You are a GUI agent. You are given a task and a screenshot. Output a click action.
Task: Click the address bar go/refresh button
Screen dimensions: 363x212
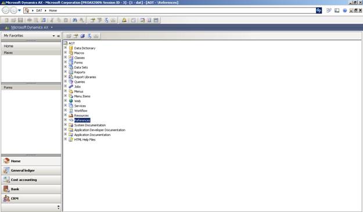[319, 10]
